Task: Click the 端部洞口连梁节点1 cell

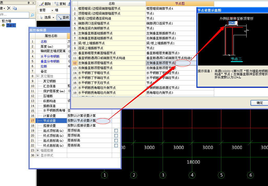Action: coord(171,23)
